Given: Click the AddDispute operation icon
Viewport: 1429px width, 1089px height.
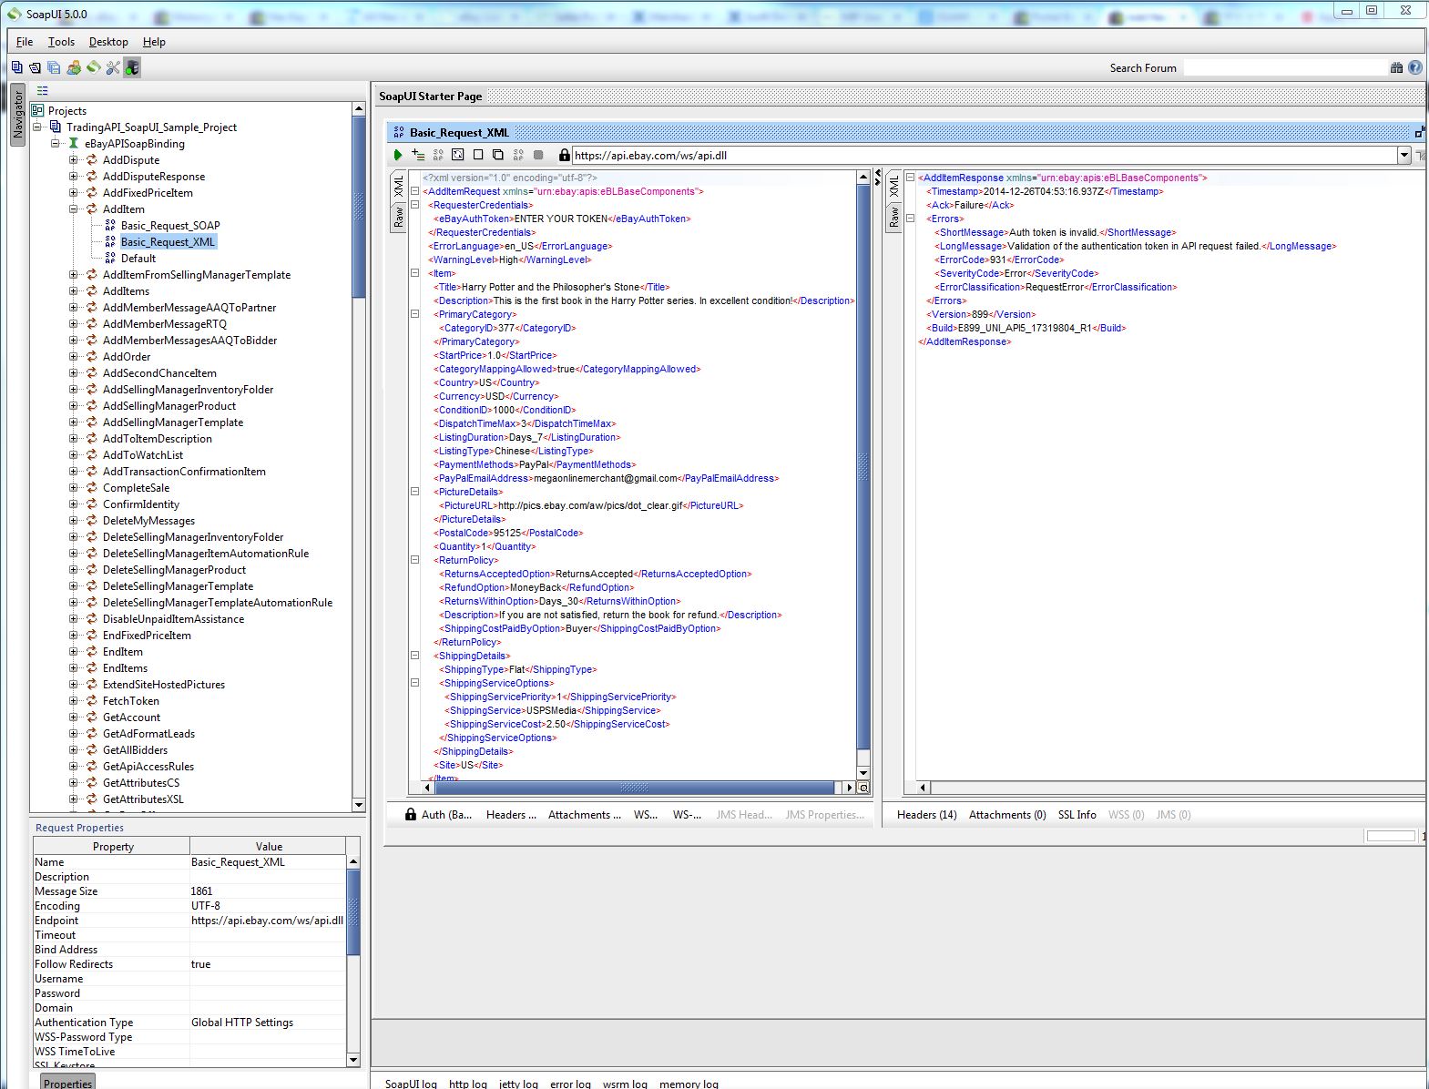Looking at the screenshot, I should [92, 159].
